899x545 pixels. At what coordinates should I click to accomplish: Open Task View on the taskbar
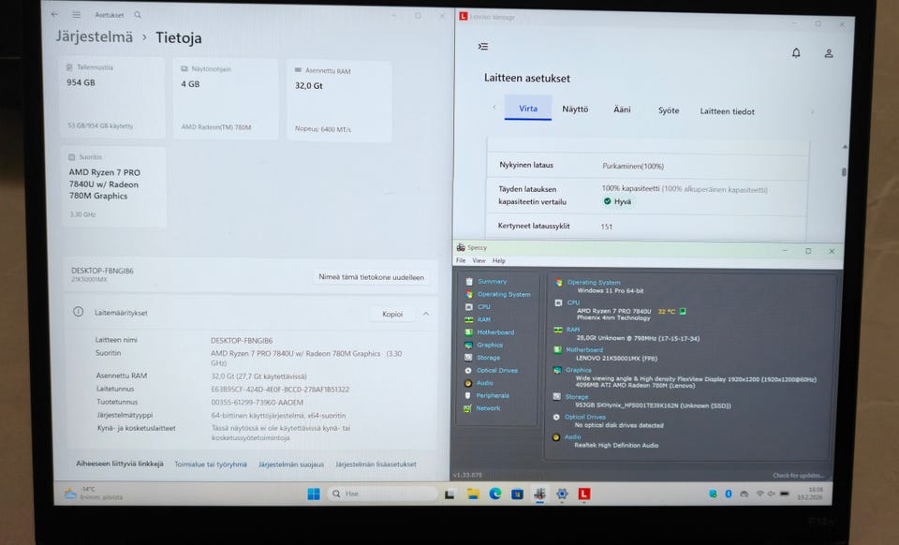[x=450, y=494]
